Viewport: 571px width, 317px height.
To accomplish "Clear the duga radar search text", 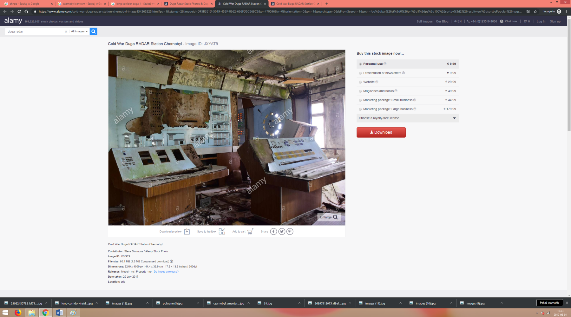I will point(66,31).
